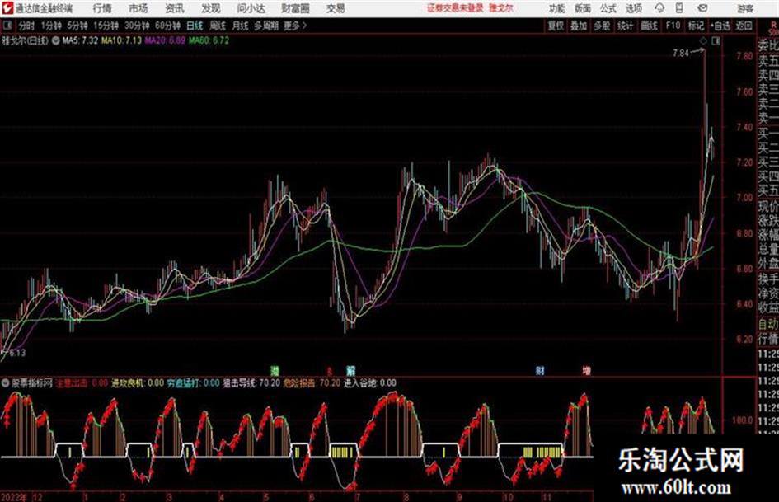Open the 功能 menu
This screenshot has height=502, width=779.
point(557,8)
